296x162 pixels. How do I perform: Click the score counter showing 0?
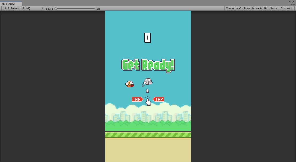(147, 38)
